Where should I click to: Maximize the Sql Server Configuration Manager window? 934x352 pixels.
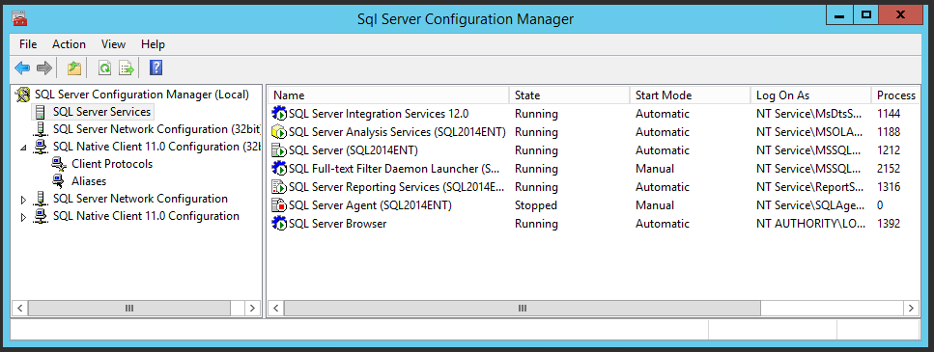coord(866,15)
